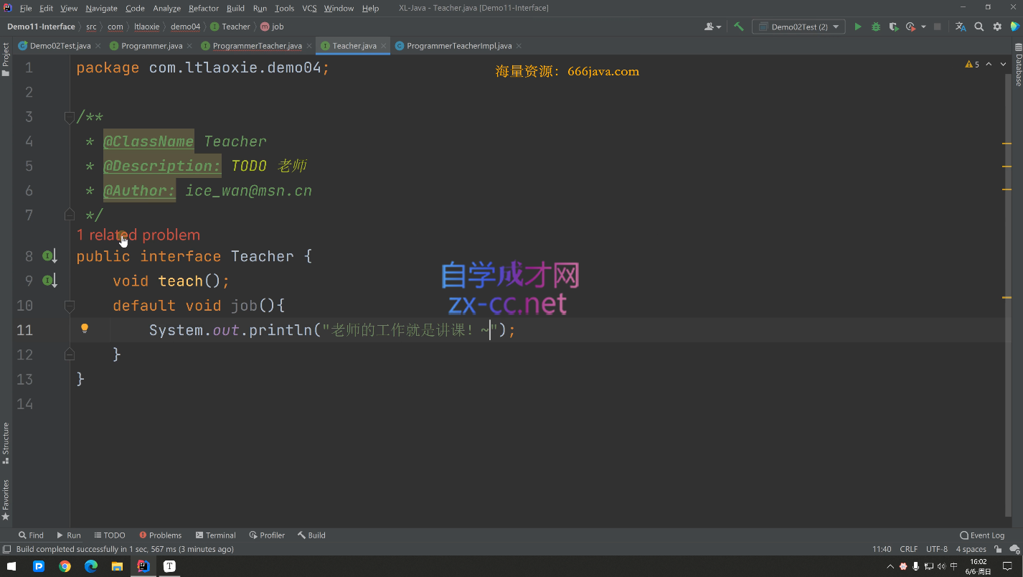Build project with the hammer icon

tap(738, 27)
